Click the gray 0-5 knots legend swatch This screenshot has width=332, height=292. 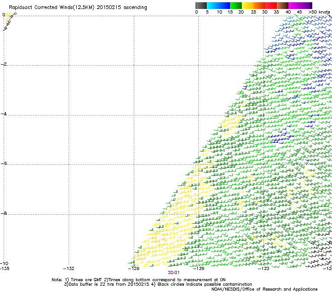click(x=201, y=5)
